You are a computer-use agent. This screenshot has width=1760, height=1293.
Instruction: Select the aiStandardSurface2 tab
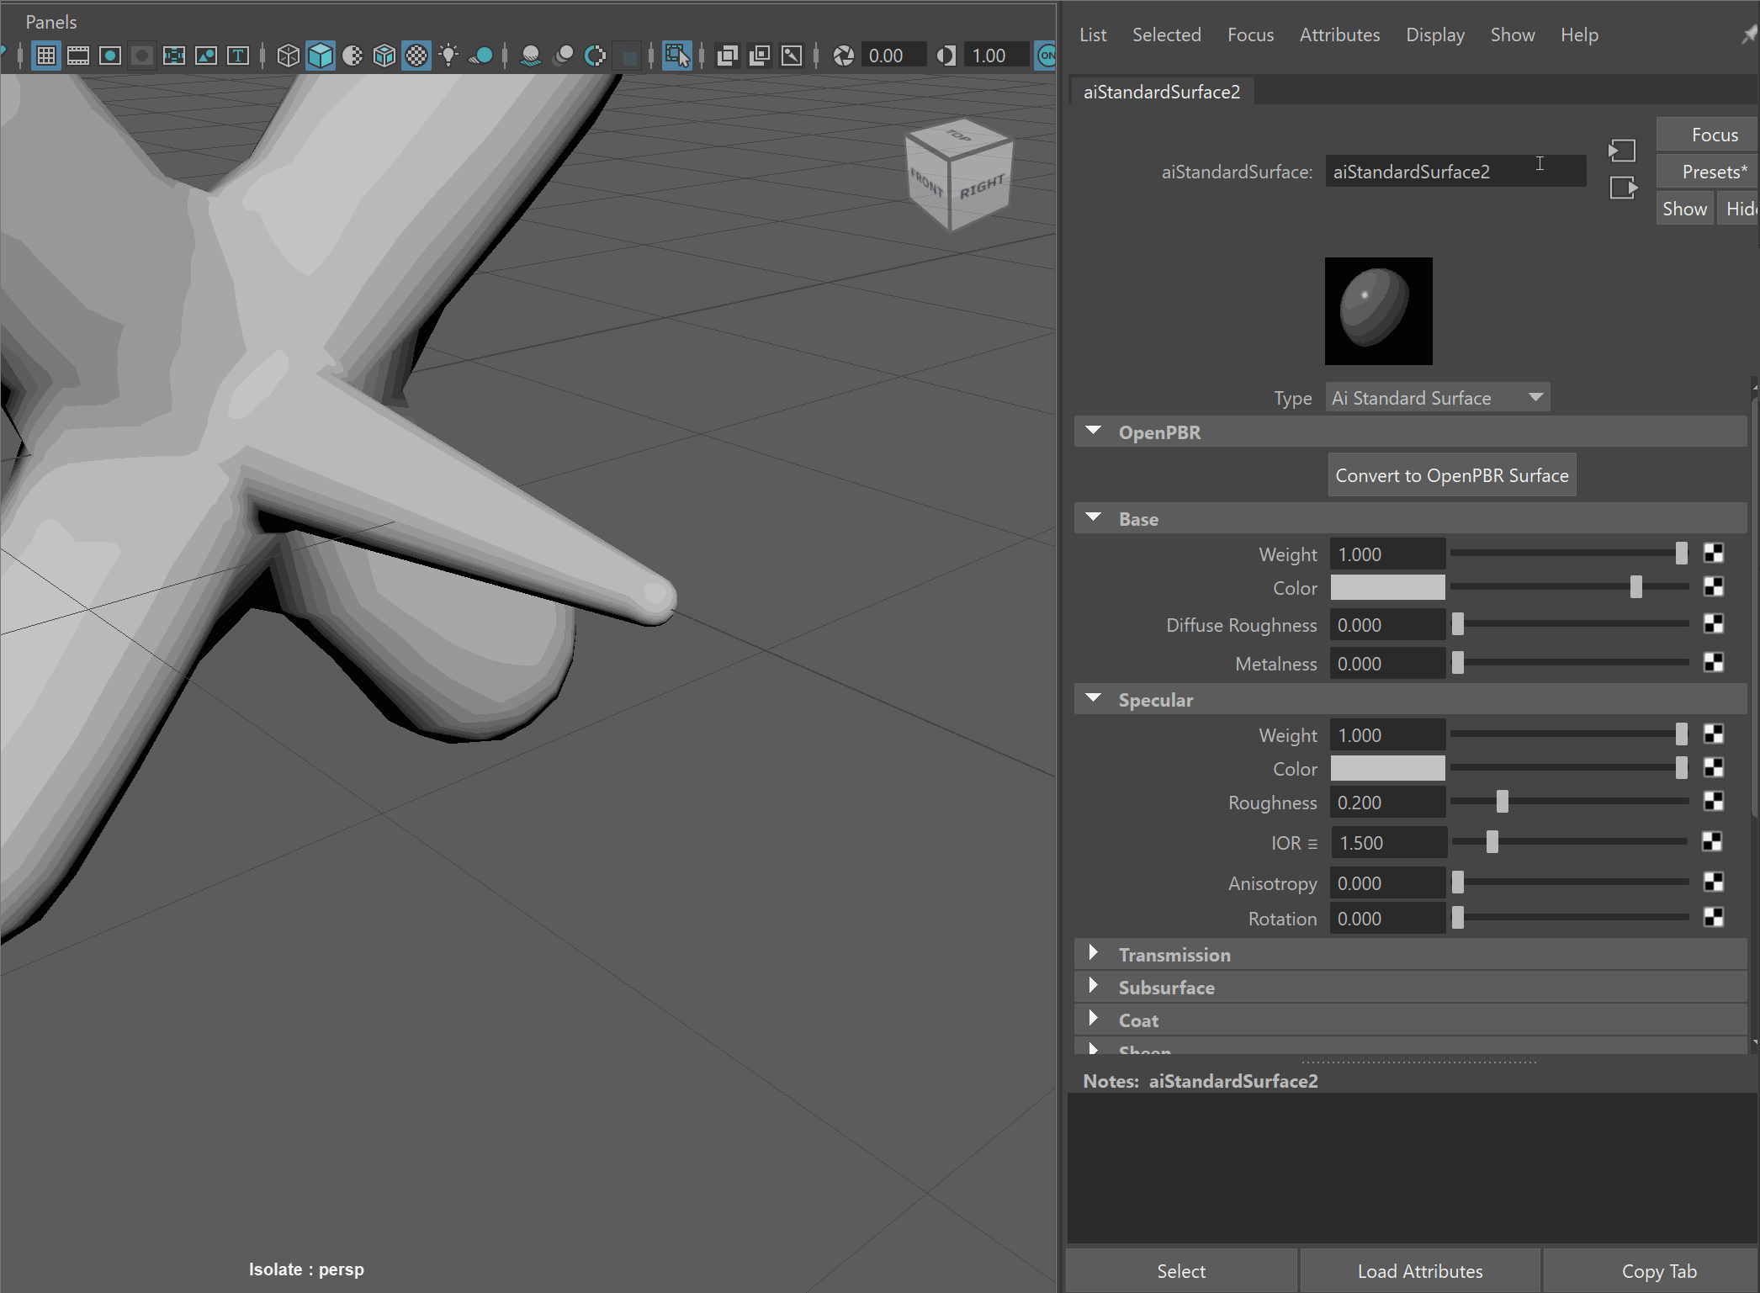(x=1161, y=92)
